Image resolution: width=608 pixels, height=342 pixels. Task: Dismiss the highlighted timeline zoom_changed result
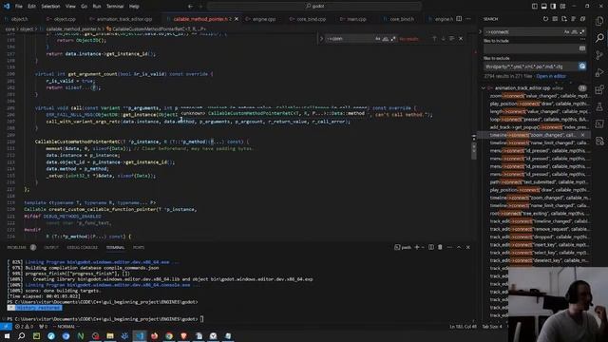click(x=582, y=135)
